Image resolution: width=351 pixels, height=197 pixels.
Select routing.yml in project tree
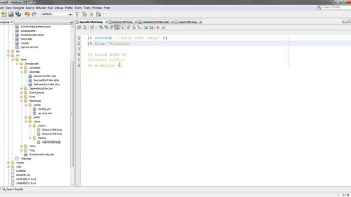(x=44, y=109)
